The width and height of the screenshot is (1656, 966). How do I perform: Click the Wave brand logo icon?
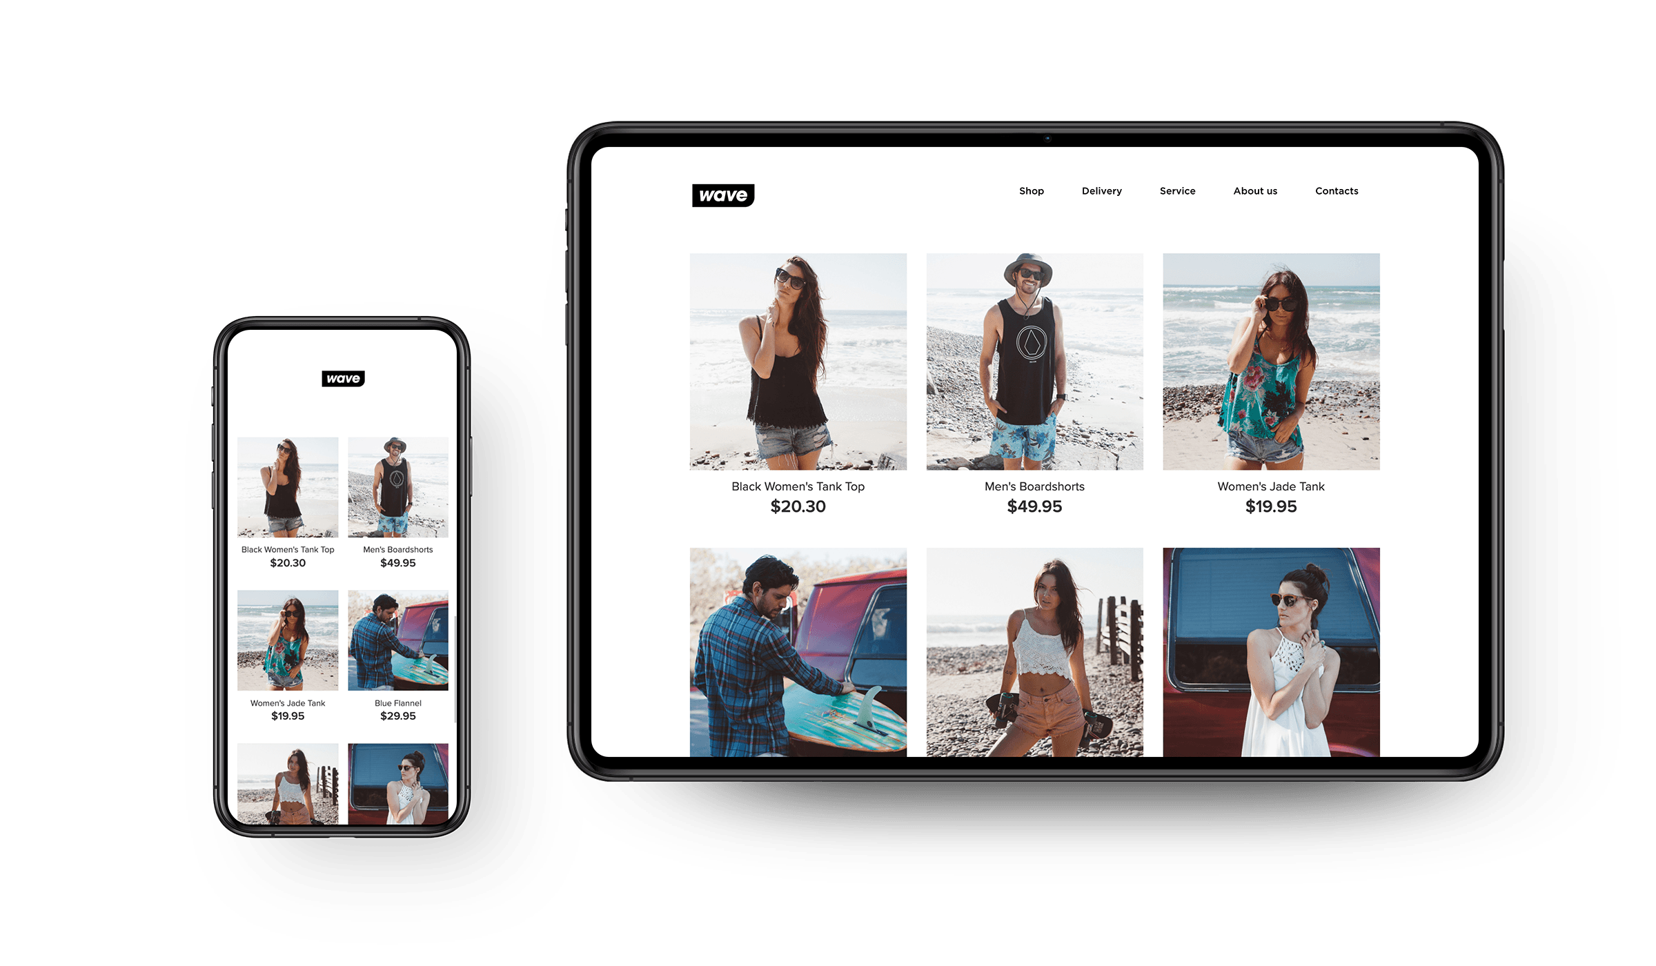(x=720, y=193)
